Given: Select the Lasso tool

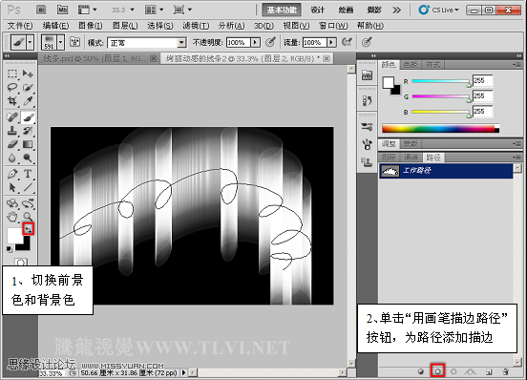Looking at the screenshot, I should click(x=12, y=87).
